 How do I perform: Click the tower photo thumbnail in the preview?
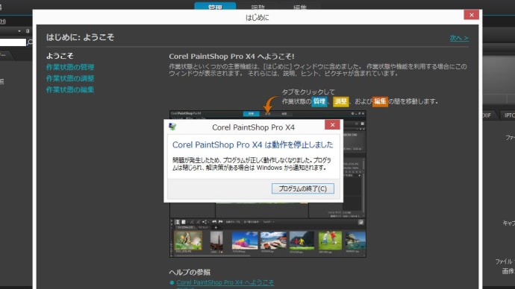coord(216,241)
